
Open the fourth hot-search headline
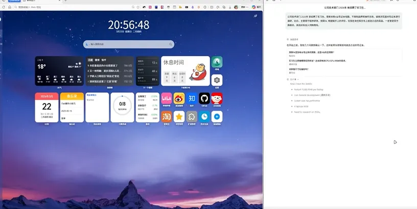coord(110,82)
